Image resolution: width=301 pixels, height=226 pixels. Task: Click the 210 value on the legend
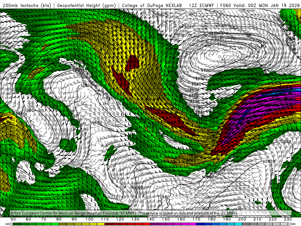pyautogui.click(x=257, y=219)
